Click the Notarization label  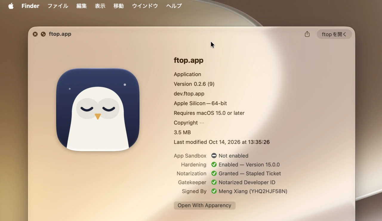(x=192, y=174)
